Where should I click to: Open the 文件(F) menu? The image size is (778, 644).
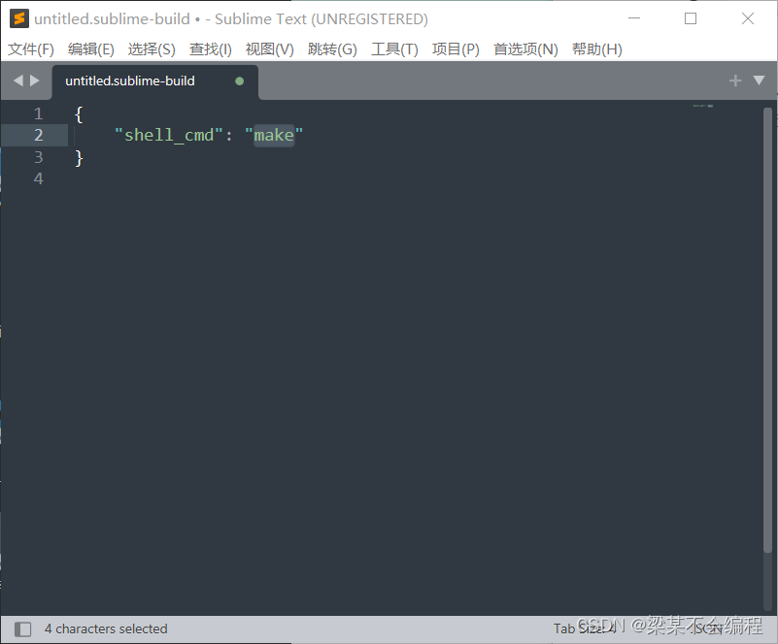tap(31, 49)
